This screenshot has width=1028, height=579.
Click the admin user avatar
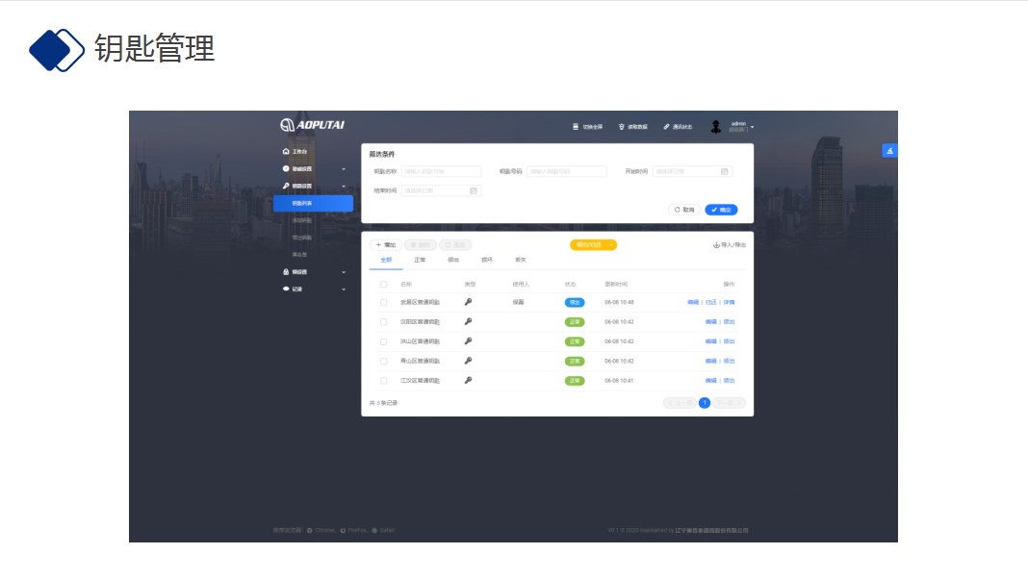pos(716,127)
